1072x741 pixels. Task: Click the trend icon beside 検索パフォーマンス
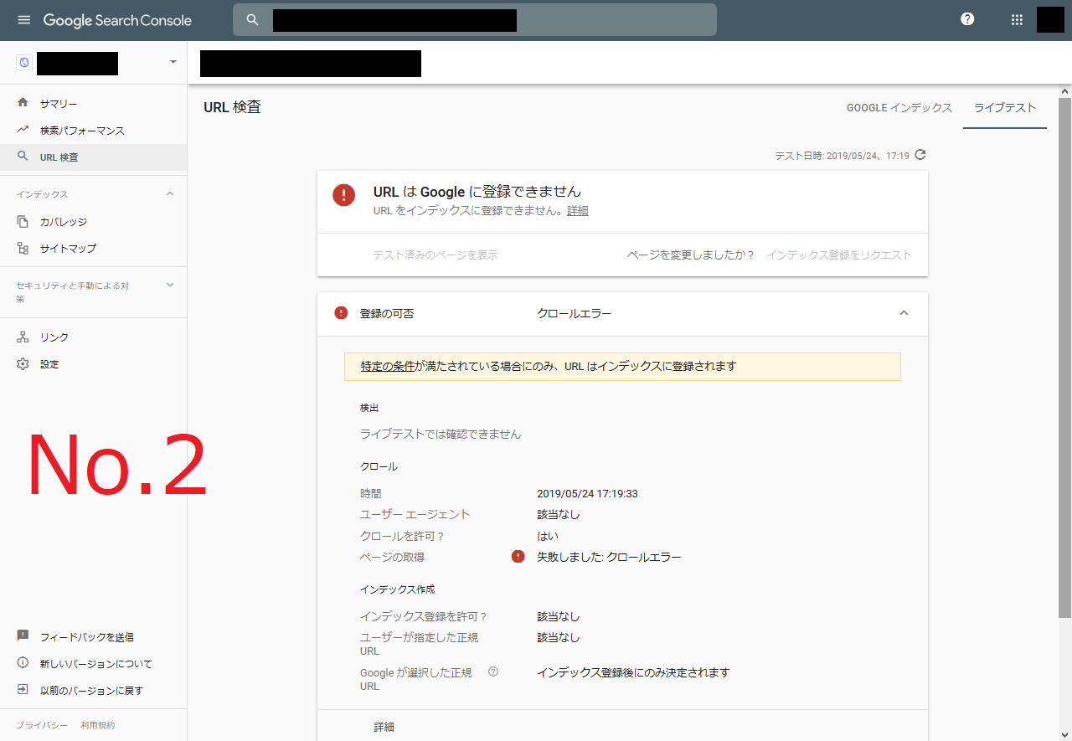23,130
